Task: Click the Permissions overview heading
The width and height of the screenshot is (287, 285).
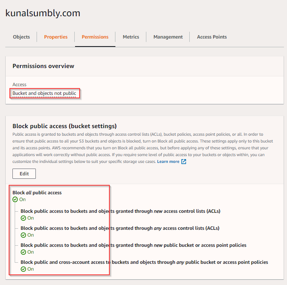Action: pyautogui.click(x=43, y=66)
